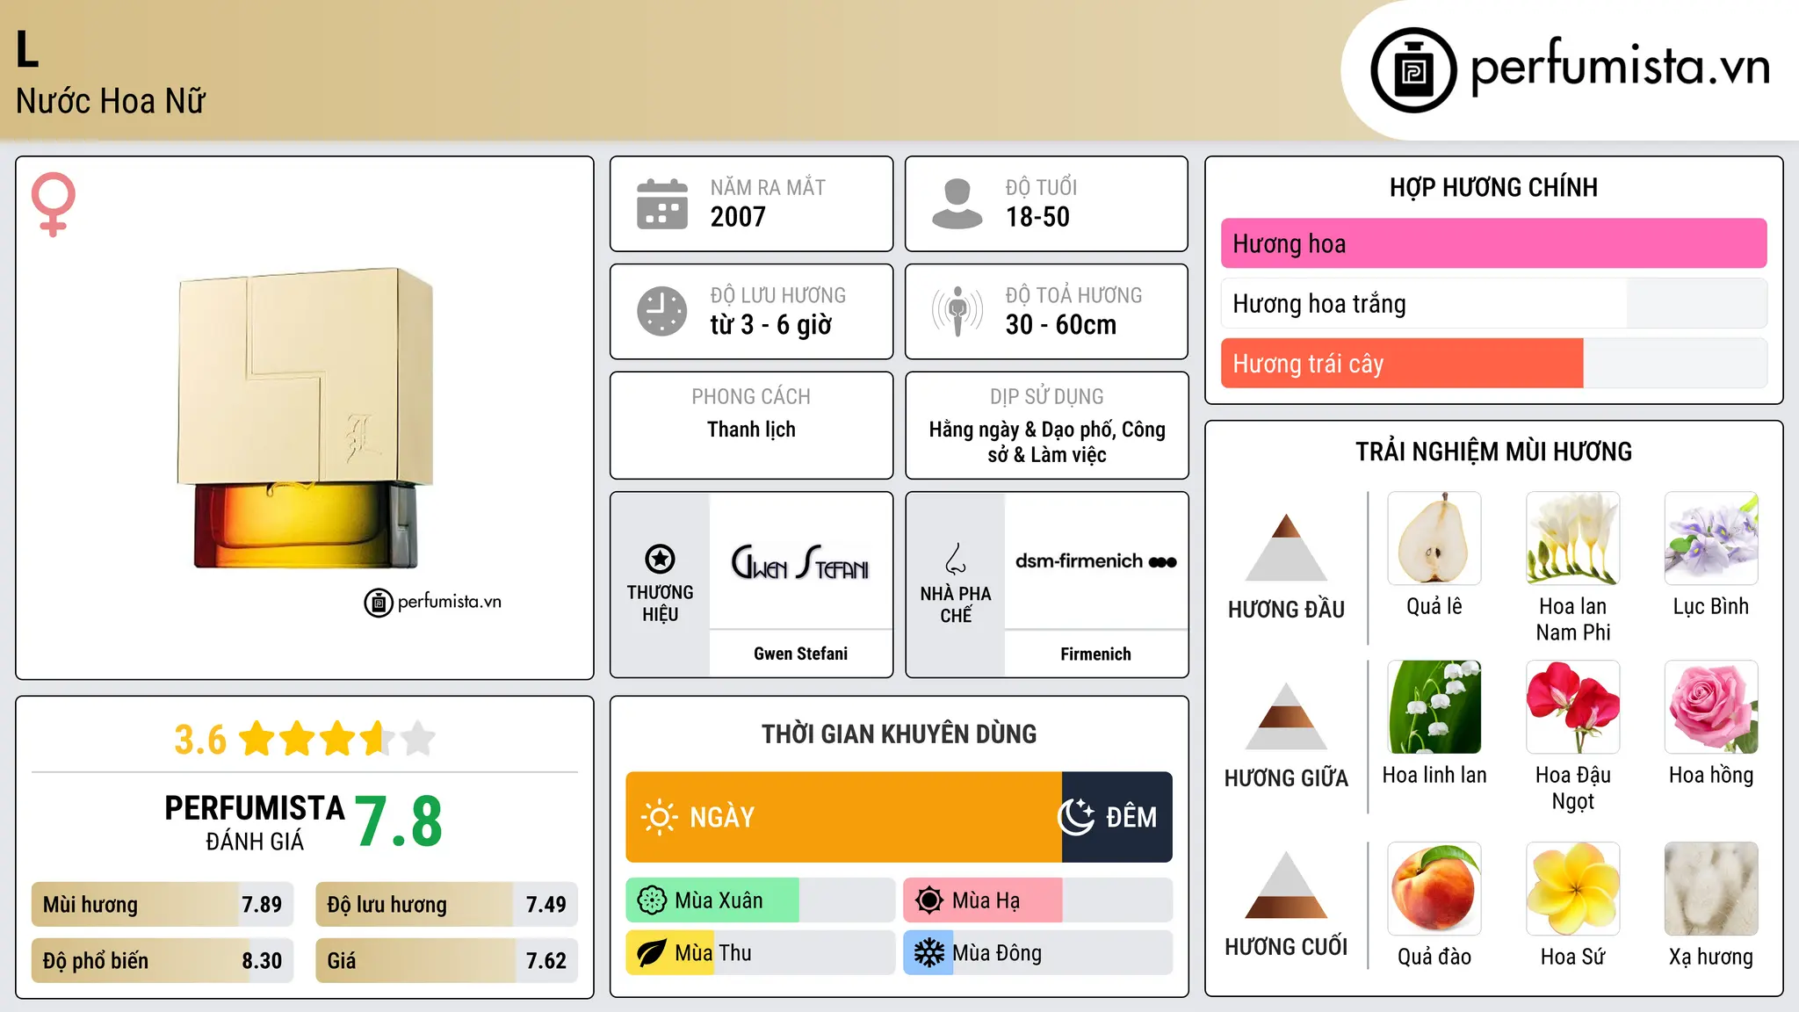Select the Hương hoa accord bar
Screen dimensions: 1799x1012
tap(1493, 243)
